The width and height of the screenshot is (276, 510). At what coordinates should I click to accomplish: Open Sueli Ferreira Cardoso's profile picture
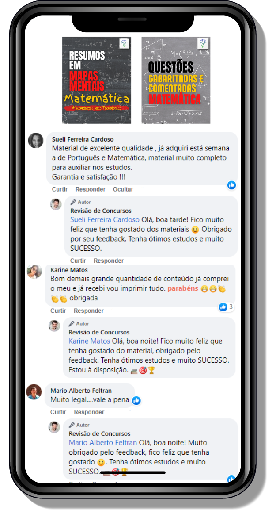tap(36, 141)
